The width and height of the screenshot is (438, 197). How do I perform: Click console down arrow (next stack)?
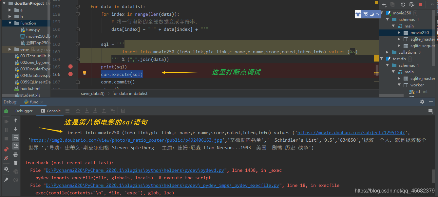pyautogui.click(x=16, y=129)
